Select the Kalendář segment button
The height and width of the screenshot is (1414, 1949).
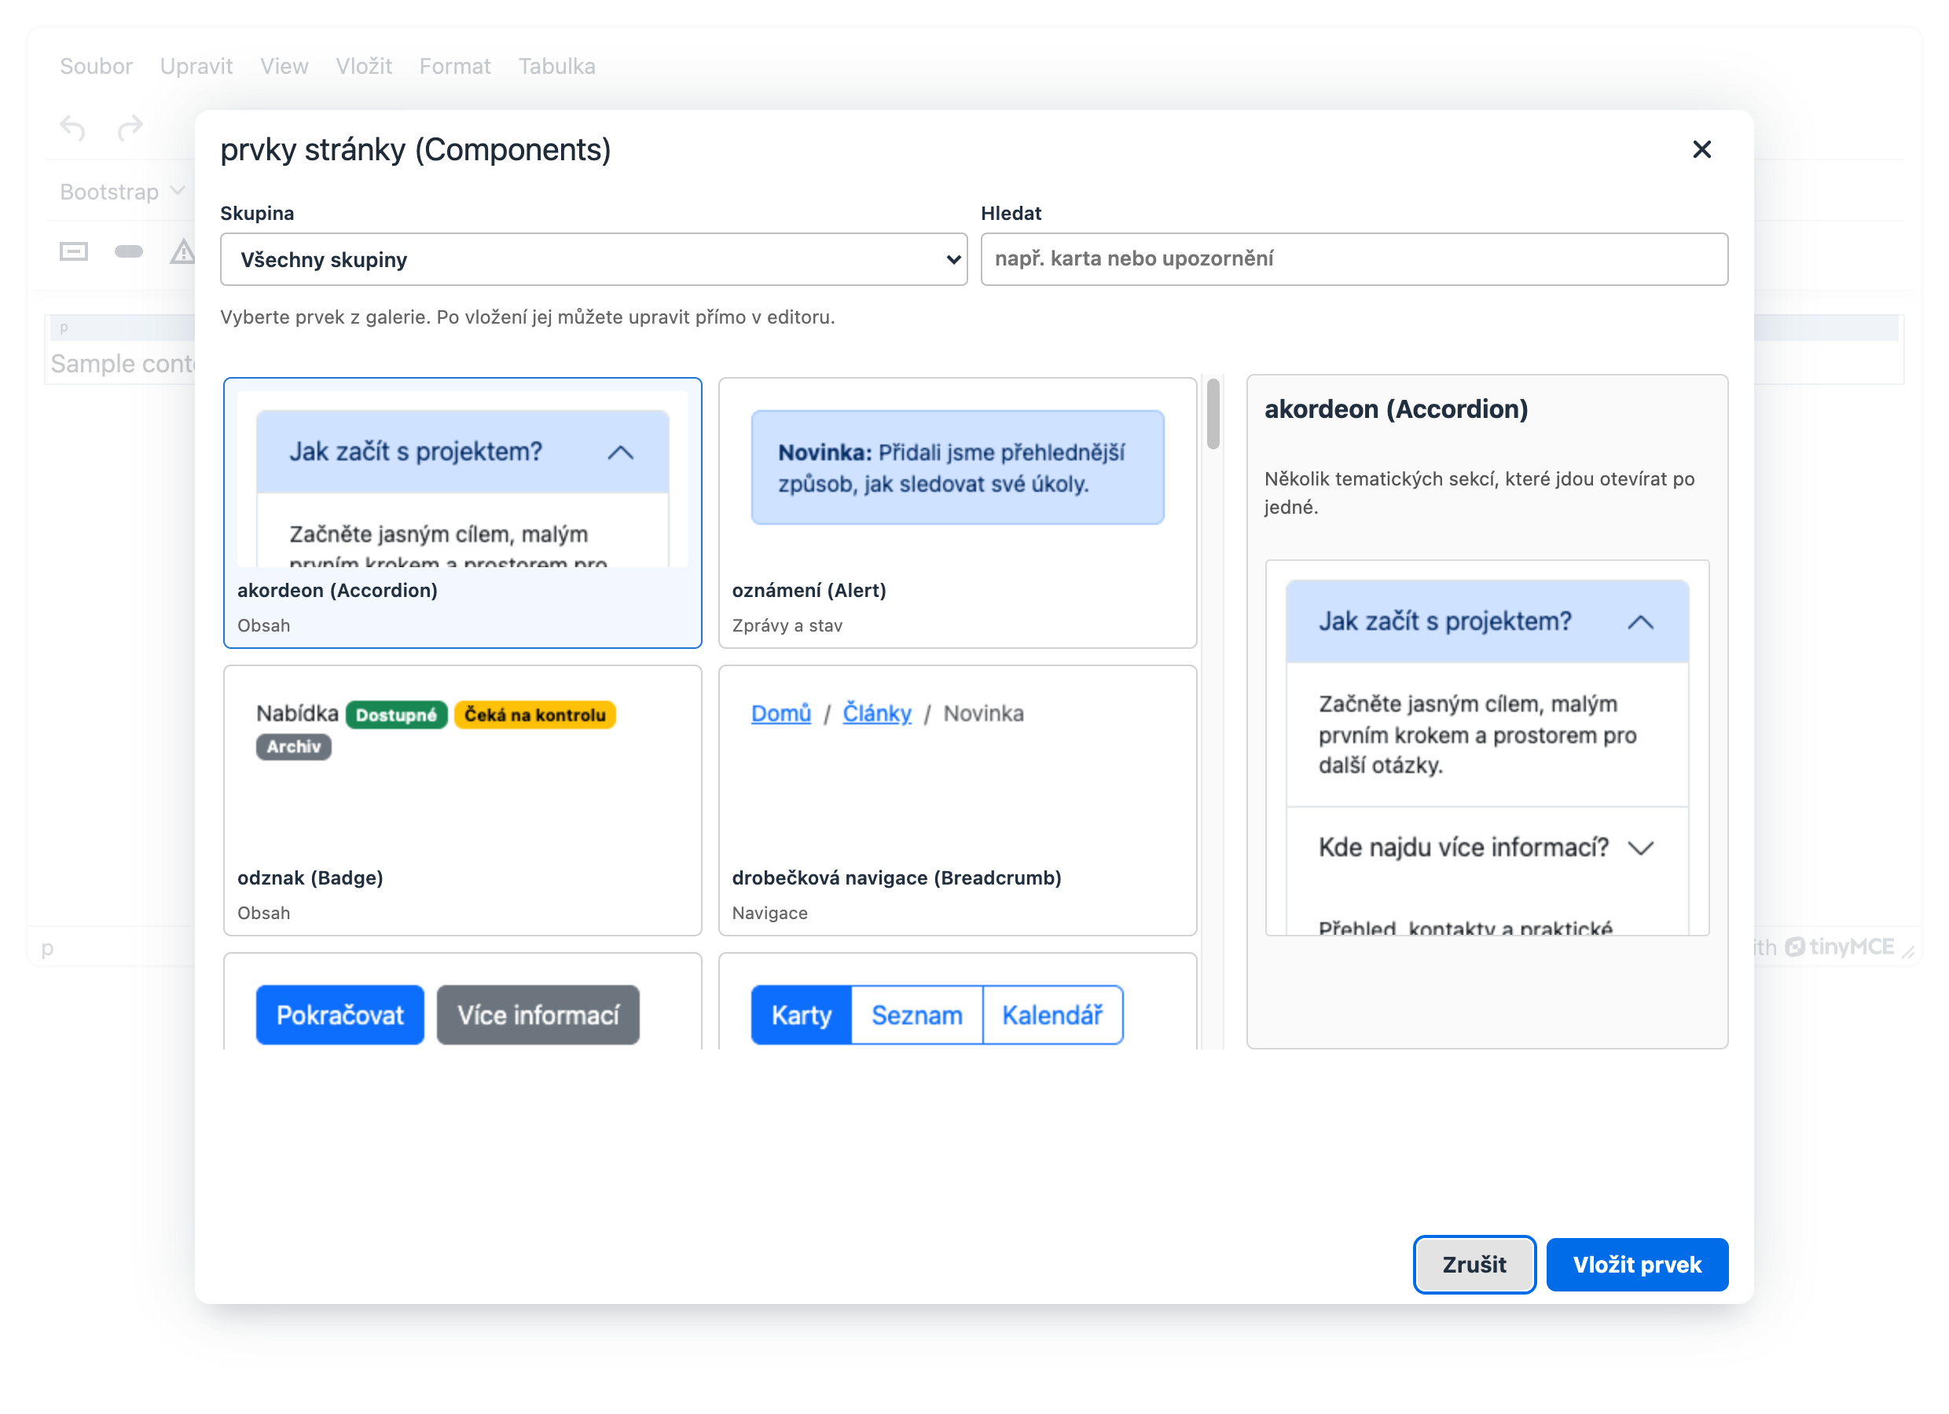[1052, 1016]
